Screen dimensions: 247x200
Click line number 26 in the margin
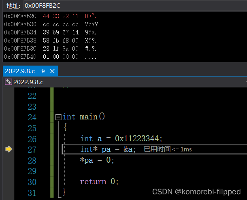pyautogui.click(x=32, y=139)
